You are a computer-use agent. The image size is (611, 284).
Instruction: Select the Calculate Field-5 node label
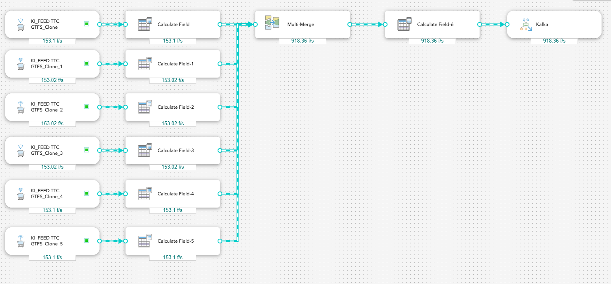[175, 241]
